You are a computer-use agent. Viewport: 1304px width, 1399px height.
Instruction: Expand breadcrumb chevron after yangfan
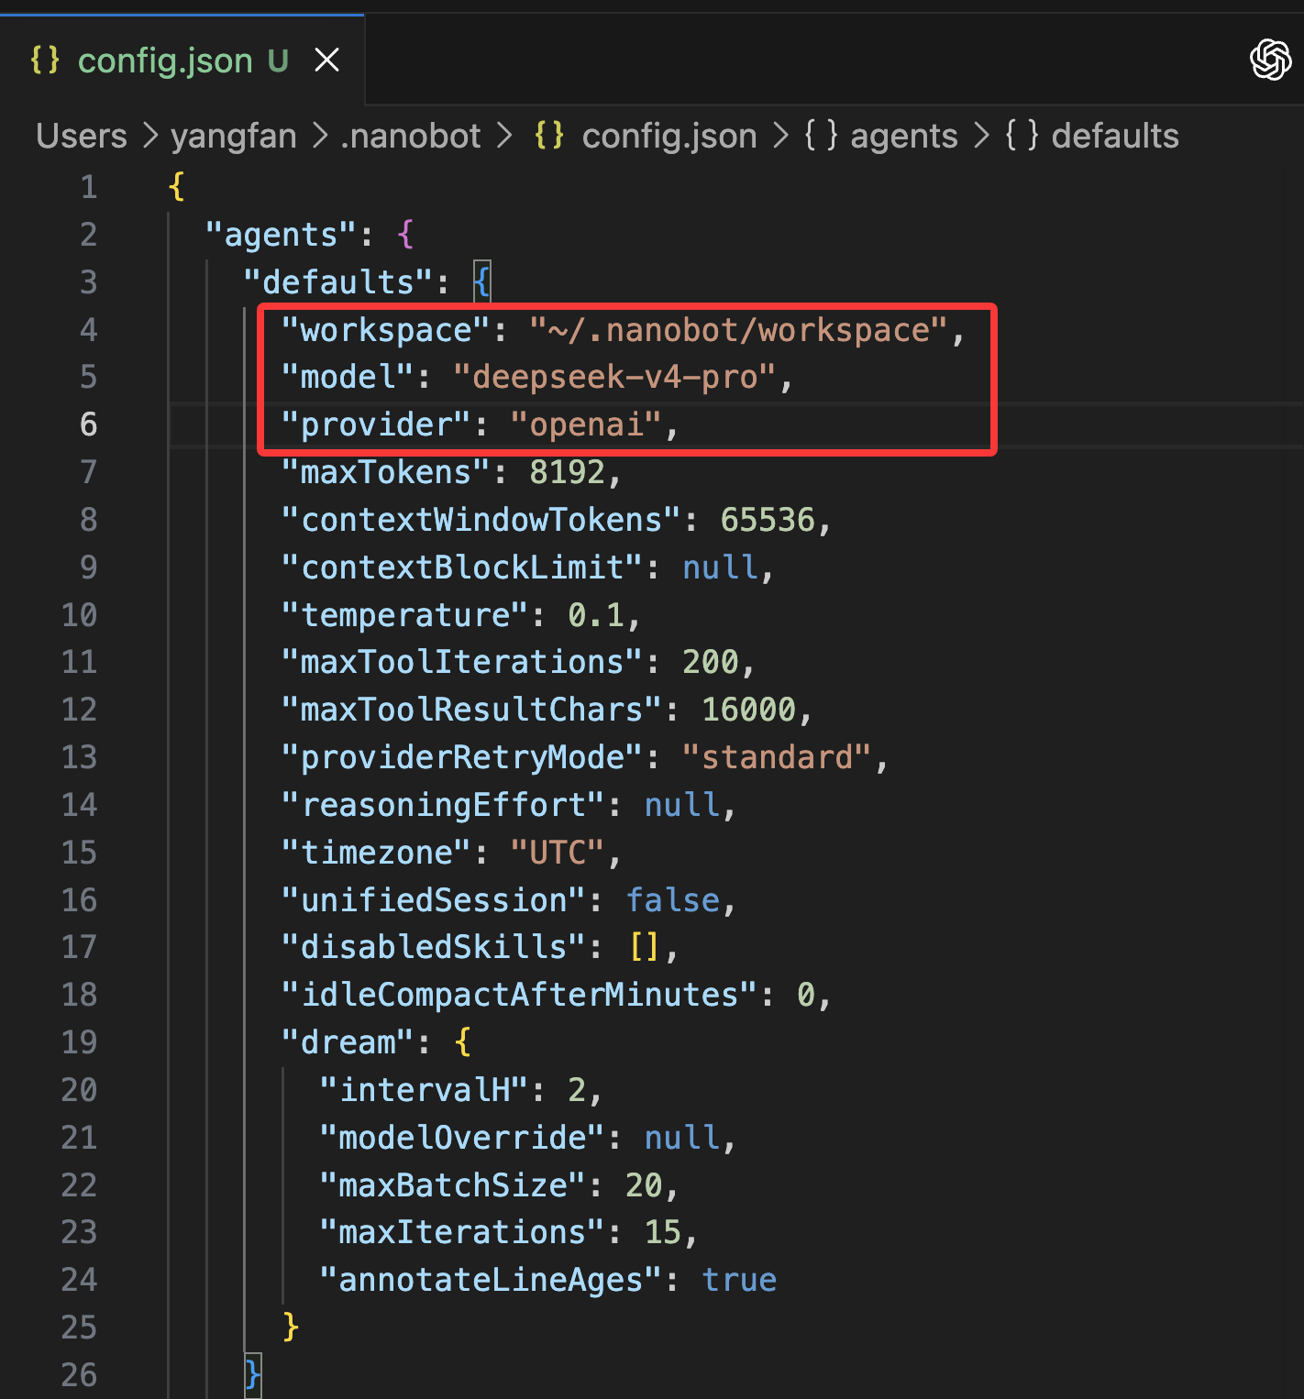click(x=319, y=136)
